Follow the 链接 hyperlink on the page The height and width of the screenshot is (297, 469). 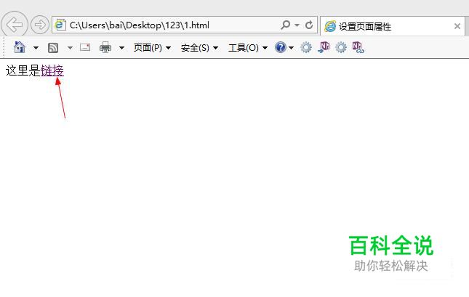click(52, 70)
